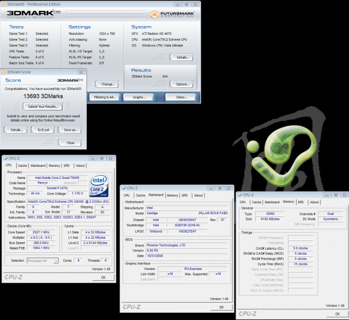The height and width of the screenshot is (320, 349).
Task: Click the CPU-Z title icon in Mainboard window
Action: [124, 188]
